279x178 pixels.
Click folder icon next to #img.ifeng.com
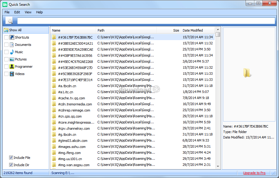pos(54,153)
